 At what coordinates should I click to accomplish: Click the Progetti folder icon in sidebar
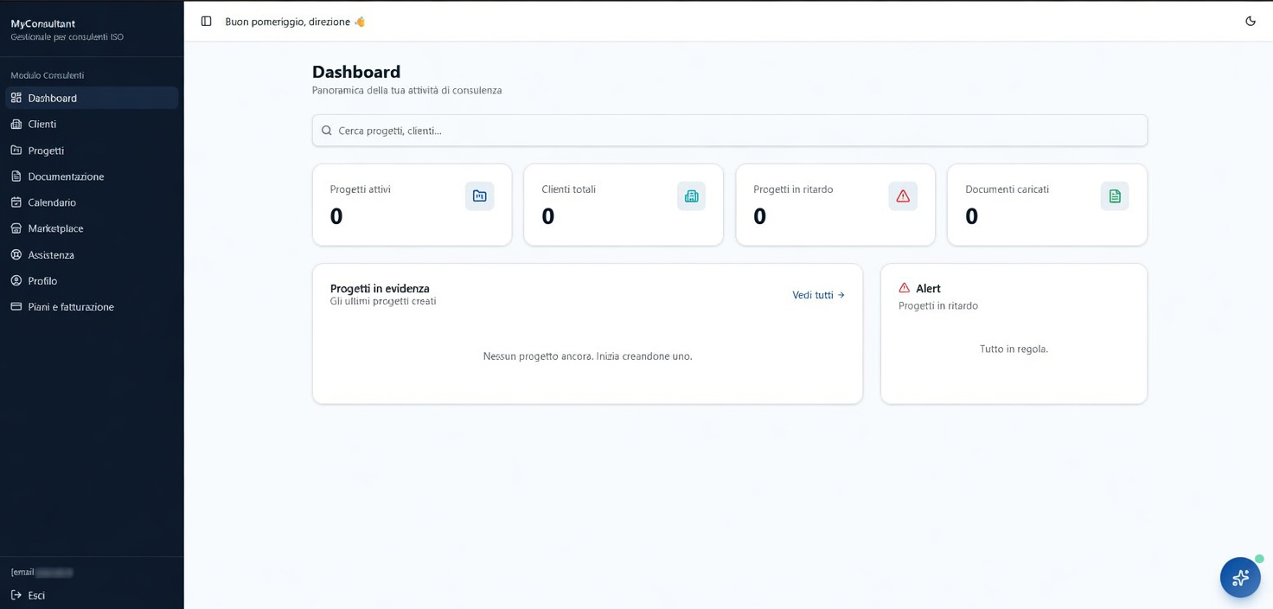click(x=16, y=150)
